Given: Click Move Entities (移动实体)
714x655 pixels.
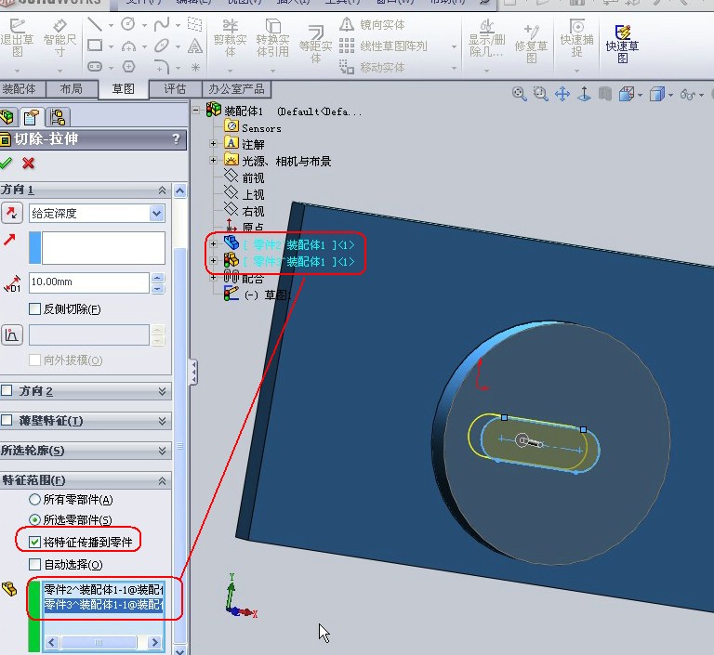Looking at the screenshot, I should tap(373, 68).
